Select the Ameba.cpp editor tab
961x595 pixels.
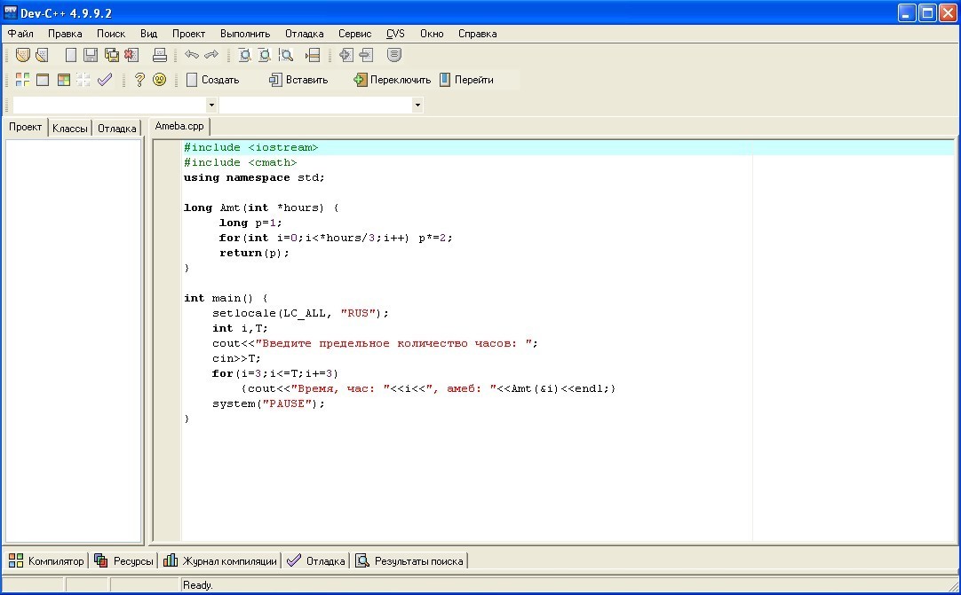click(179, 126)
